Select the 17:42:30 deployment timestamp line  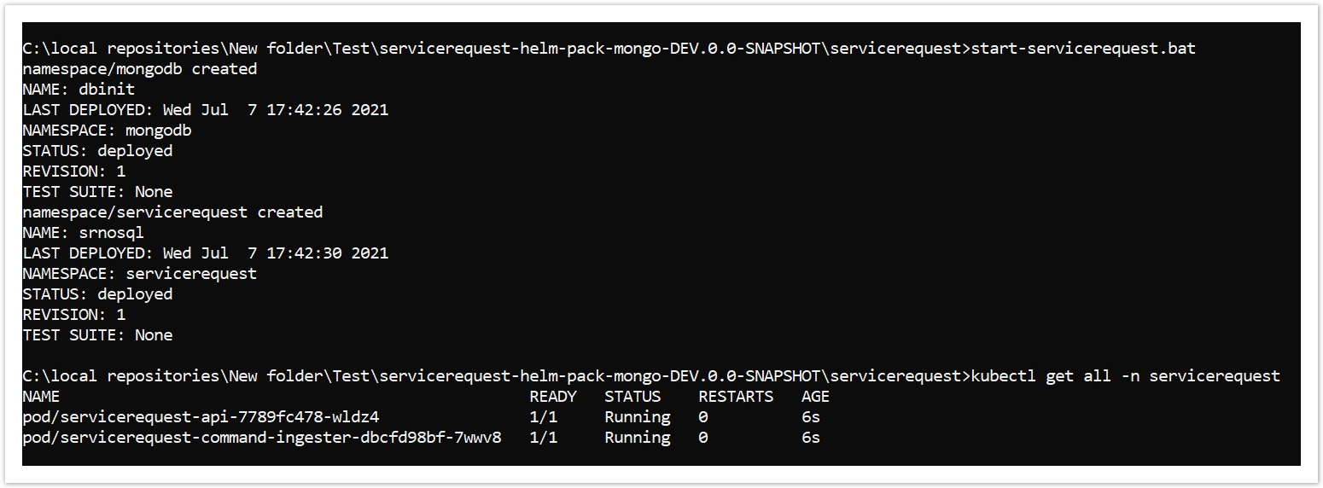pyautogui.click(x=205, y=253)
